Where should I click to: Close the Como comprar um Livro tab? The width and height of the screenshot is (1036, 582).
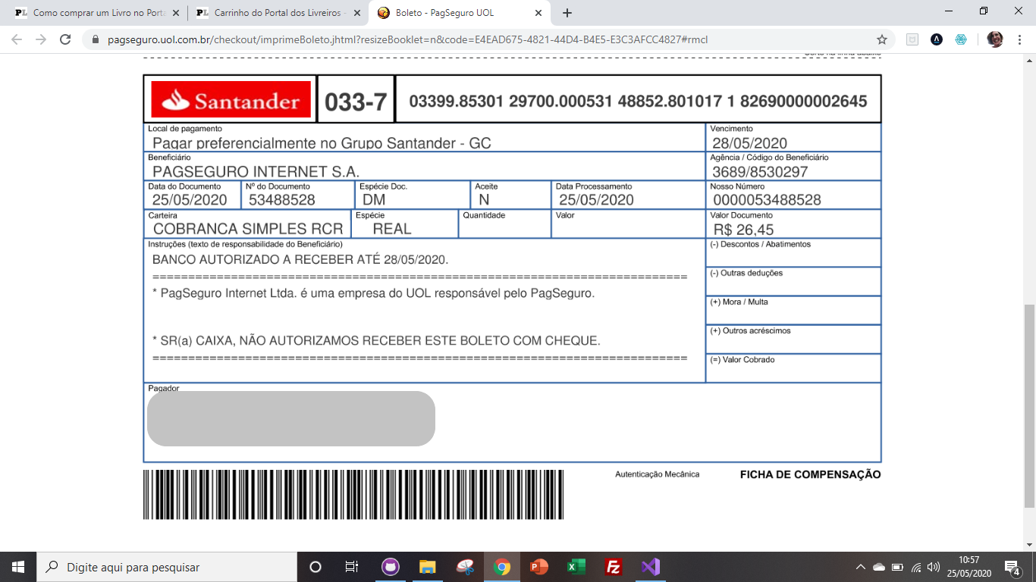[x=177, y=13]
